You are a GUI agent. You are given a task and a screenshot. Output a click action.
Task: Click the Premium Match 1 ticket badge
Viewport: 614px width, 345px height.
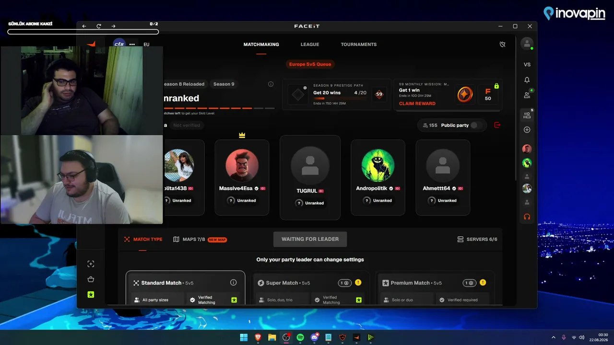tap(470, 283)
